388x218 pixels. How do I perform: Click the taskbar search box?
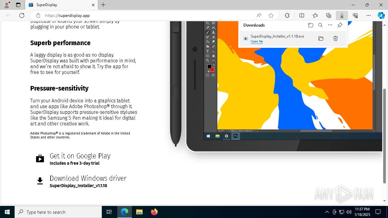click(x=58, y=212)
